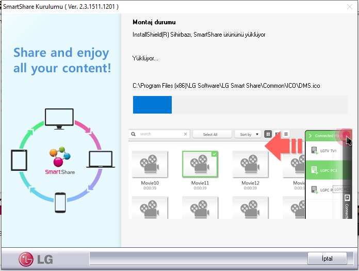The image size is (359, 271).
Task: Click the LG logo in footer
Action: (36, 259)
